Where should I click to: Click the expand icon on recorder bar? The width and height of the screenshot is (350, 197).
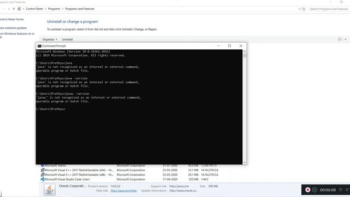(x=347, y=190)
